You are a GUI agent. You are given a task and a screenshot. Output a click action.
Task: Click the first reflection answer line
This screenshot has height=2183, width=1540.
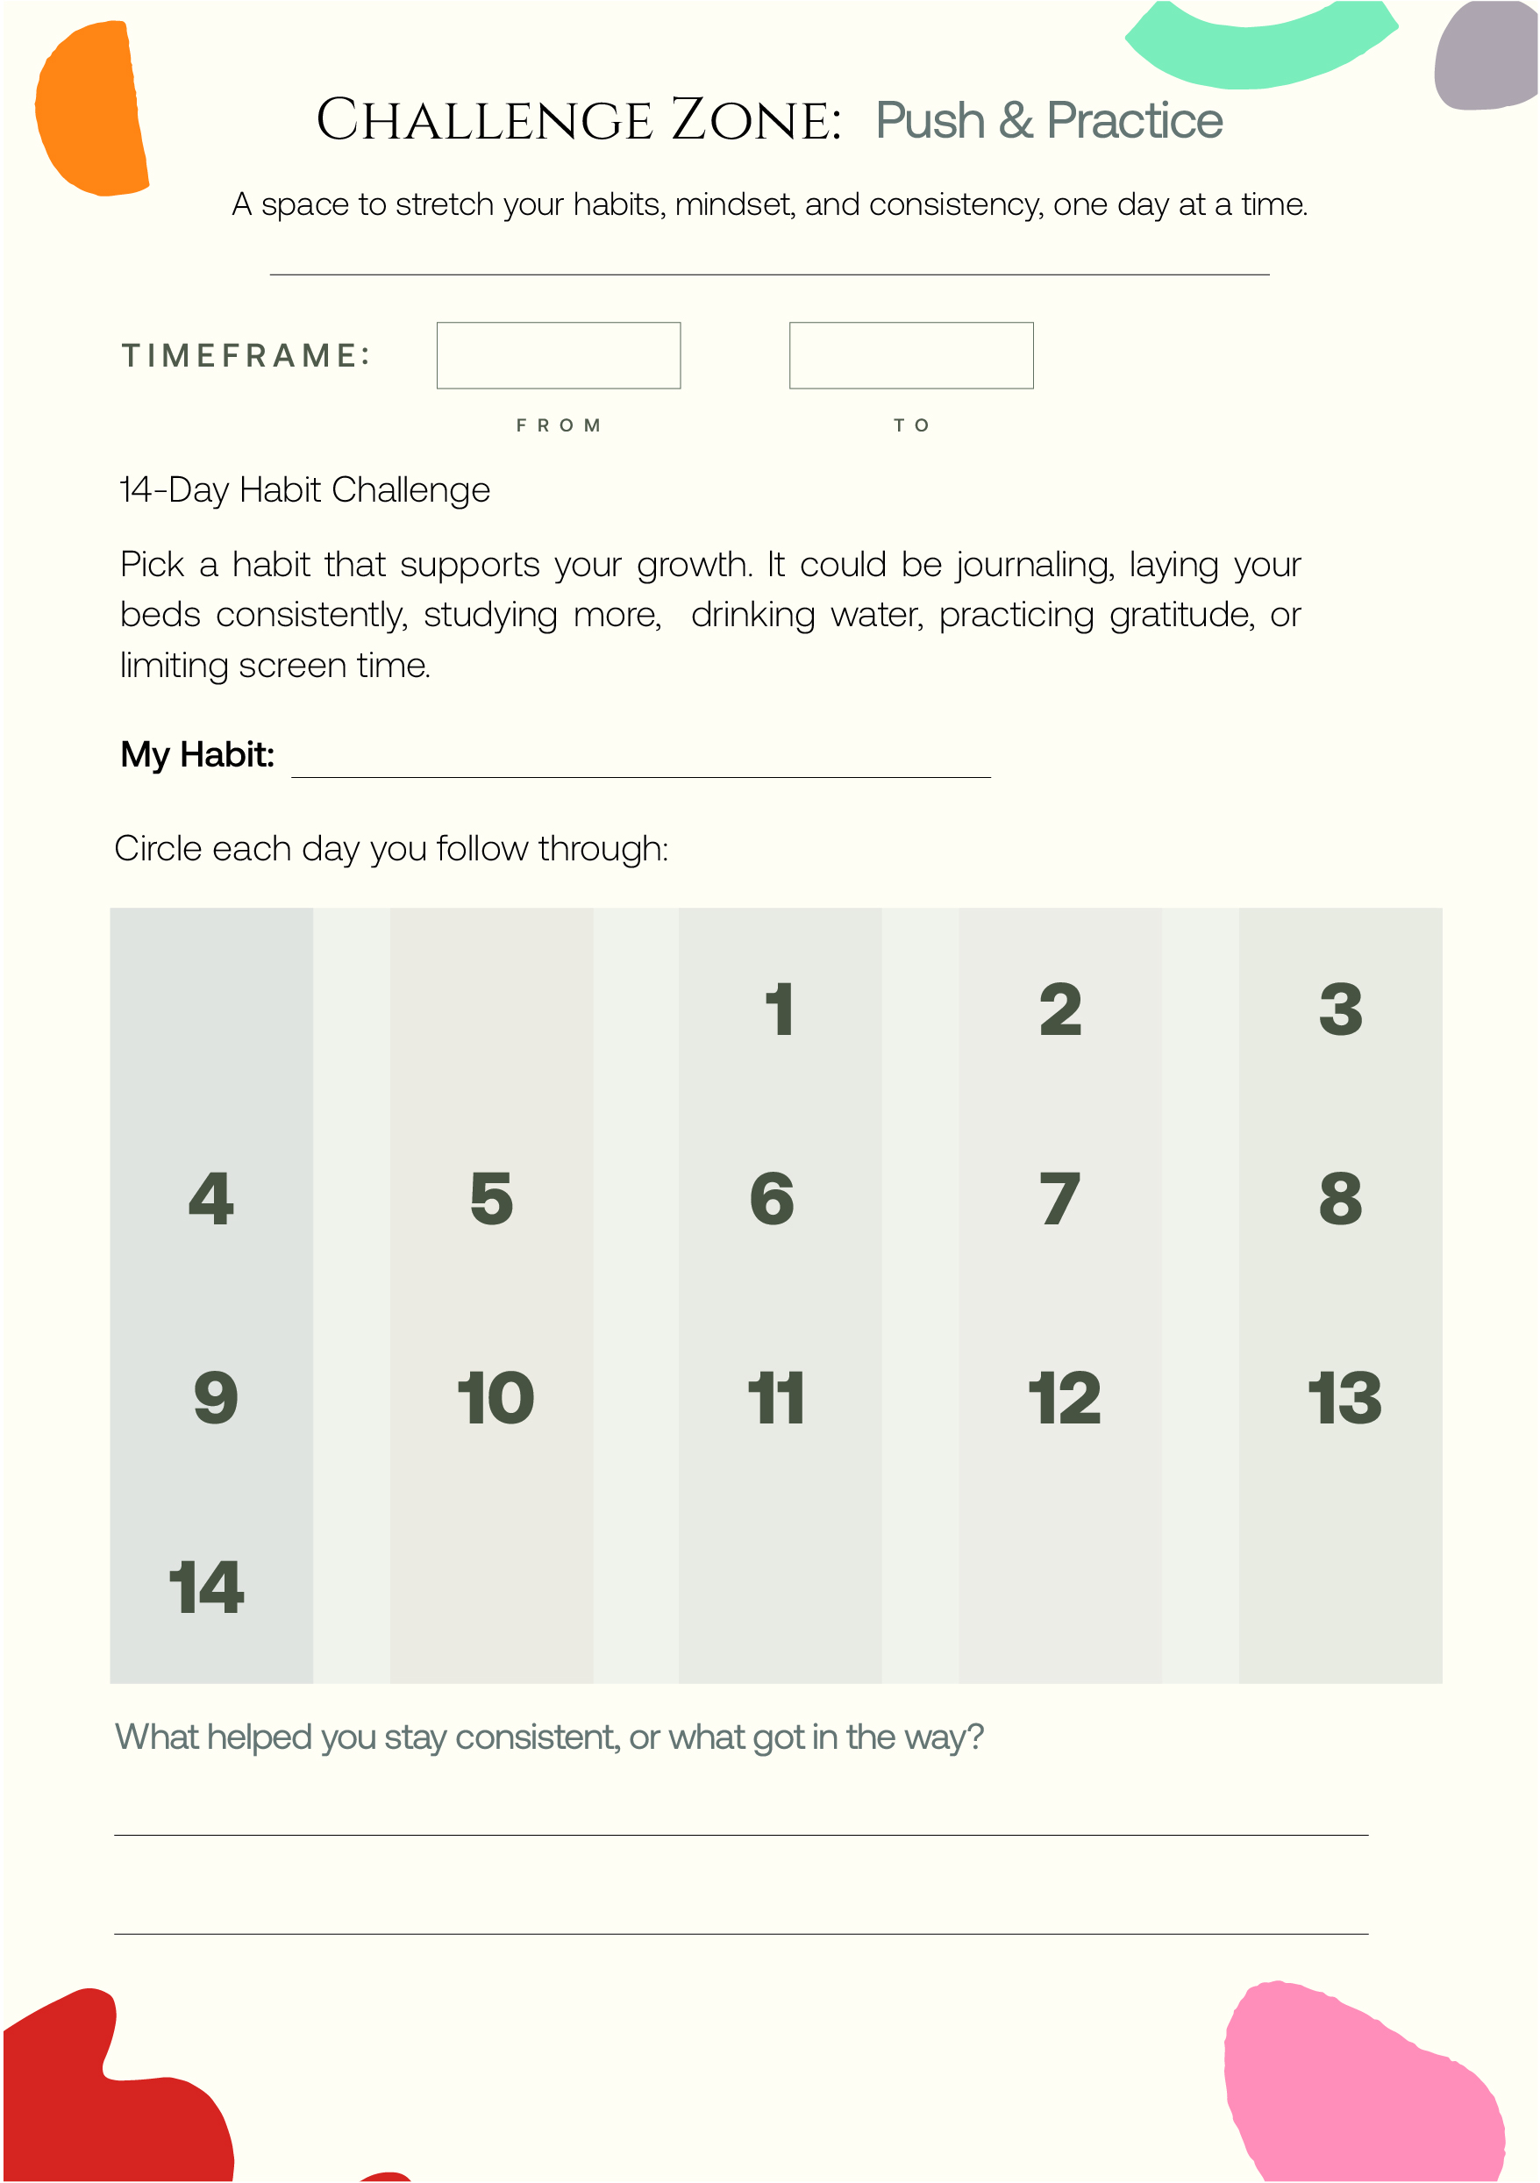pyautogui.click(x=740, y=1818)
